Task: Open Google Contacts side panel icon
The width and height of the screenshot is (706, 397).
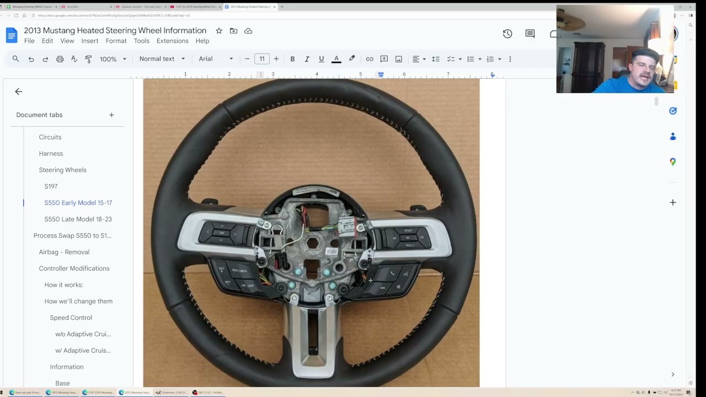Action: [x=673, y=136]
